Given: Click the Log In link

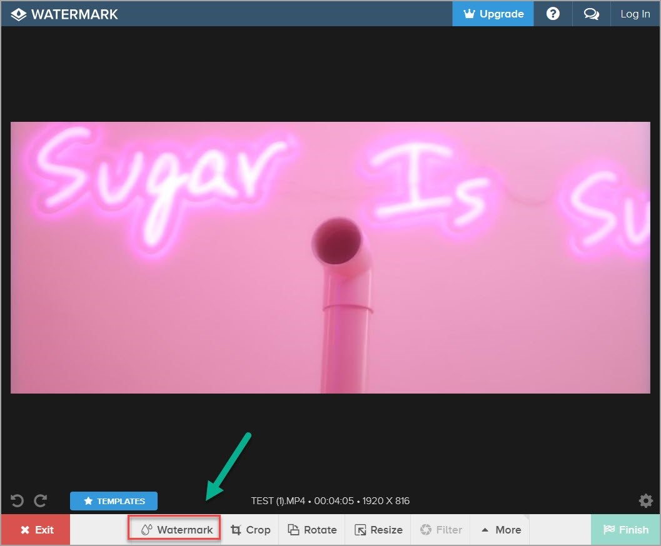Looking at the screenshot, I should [635, 13].
